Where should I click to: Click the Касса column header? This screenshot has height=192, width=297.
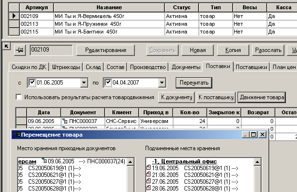(x=282, y=7)
